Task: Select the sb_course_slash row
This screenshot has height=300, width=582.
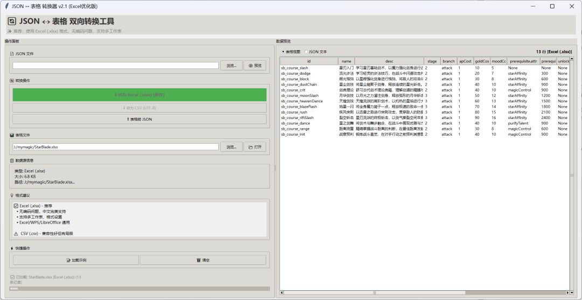Action: [x=425, y=68]
